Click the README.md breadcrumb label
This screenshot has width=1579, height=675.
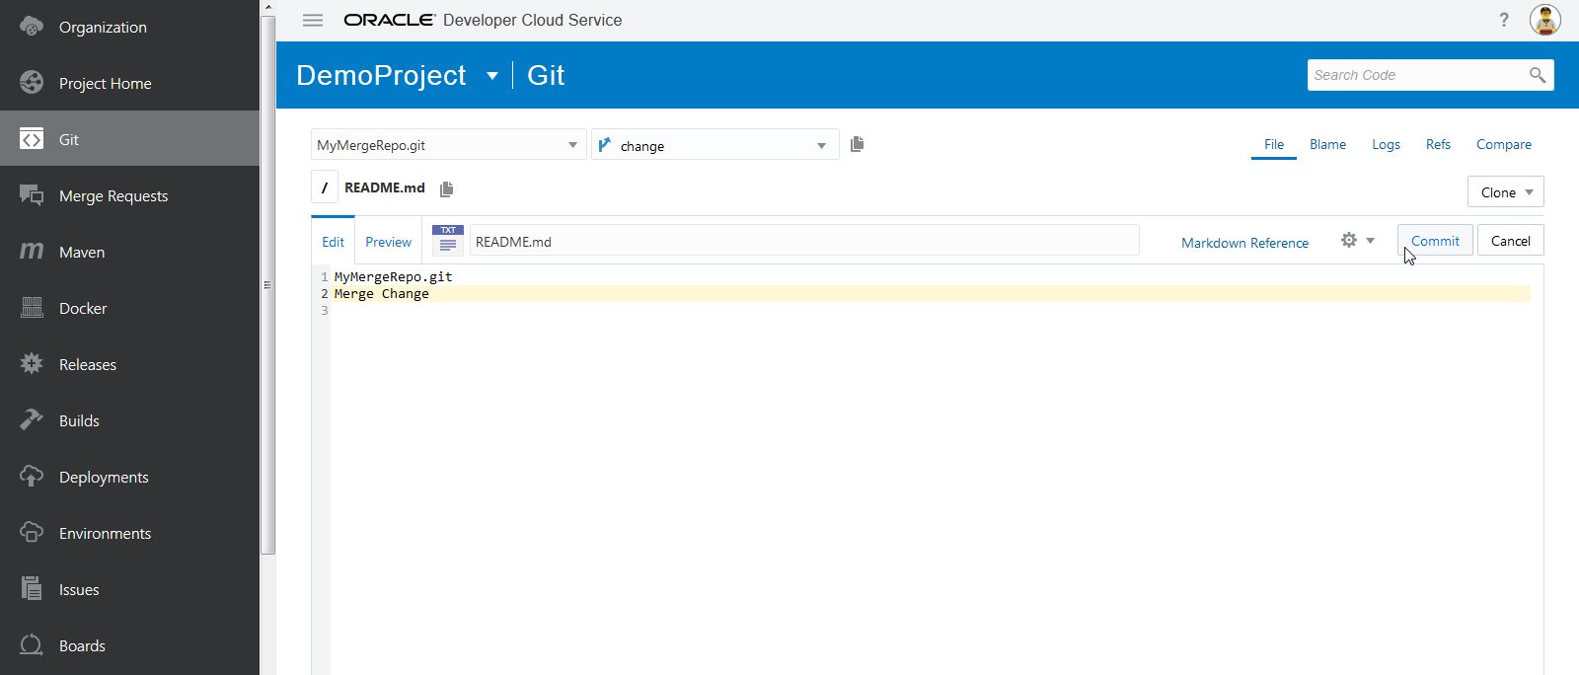[x=384, y=187]
